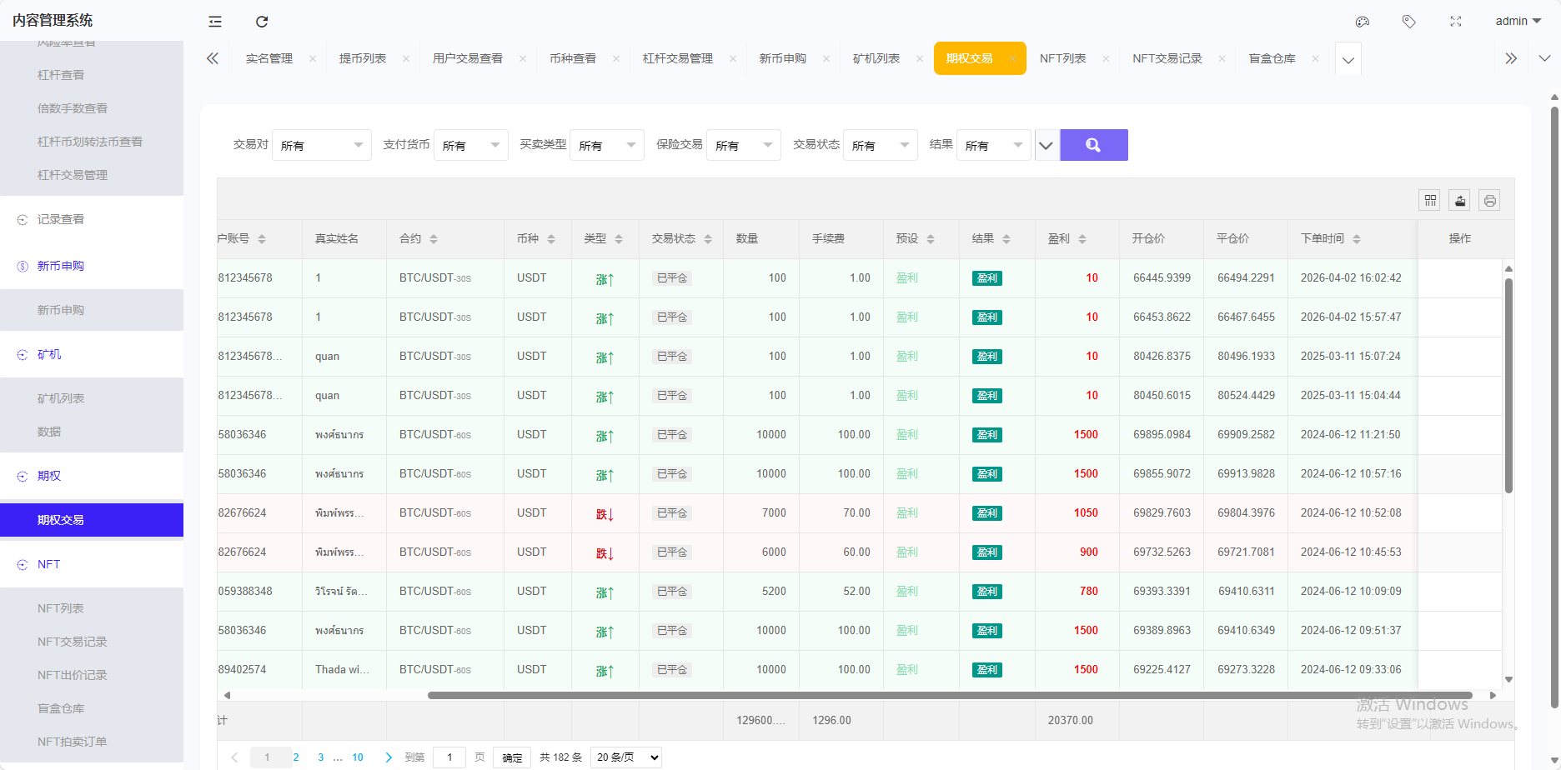Screen dimensions: 1561x770
Task: Open NFT出价记录 in the sidebar
Action: point(92,675)
